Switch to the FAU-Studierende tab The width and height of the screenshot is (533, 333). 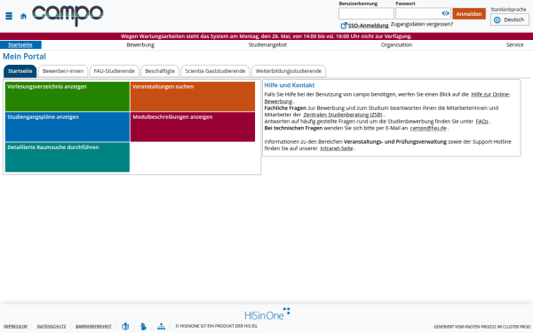click(x=115, y=71)
